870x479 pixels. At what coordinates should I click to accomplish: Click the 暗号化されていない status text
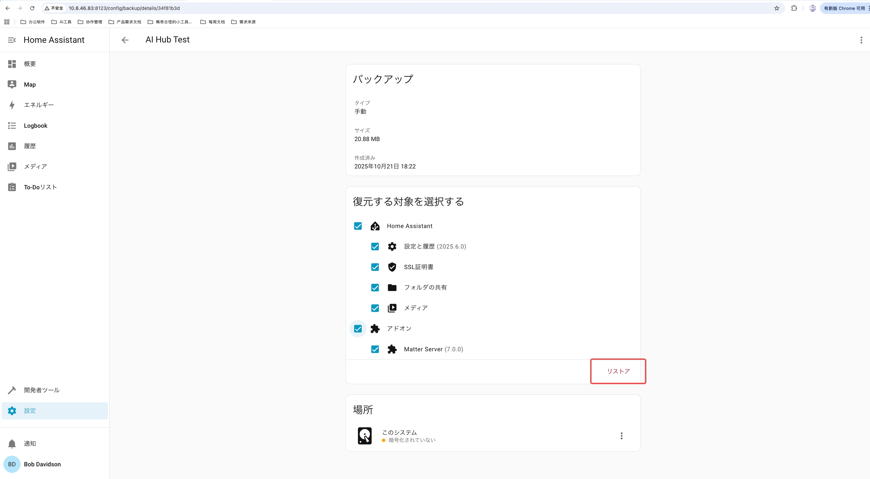coord(412,440)
